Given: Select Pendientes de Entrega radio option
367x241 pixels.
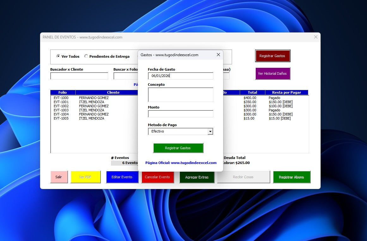Looking at the screenshot, I should point(86,56).
